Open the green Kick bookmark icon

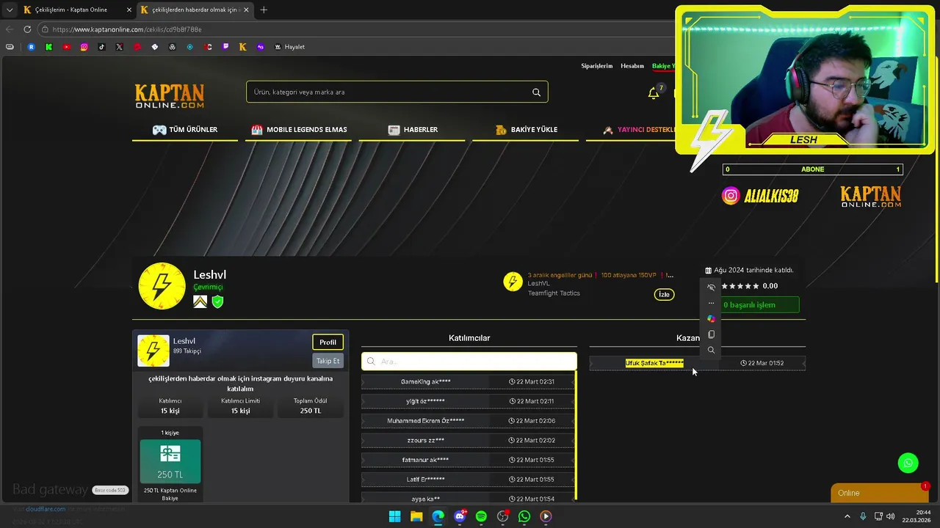pos(48,47)
